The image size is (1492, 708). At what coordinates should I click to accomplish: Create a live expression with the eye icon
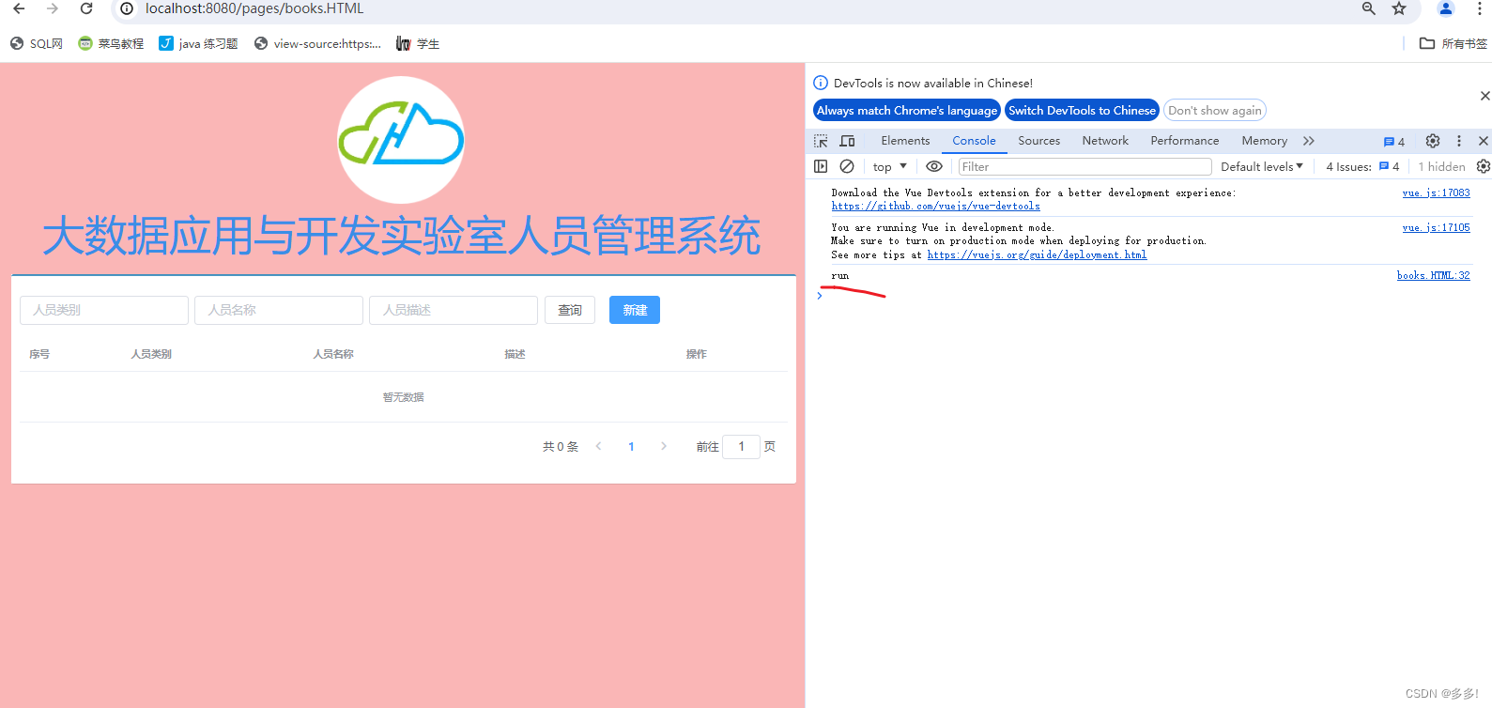pos(934,166)
